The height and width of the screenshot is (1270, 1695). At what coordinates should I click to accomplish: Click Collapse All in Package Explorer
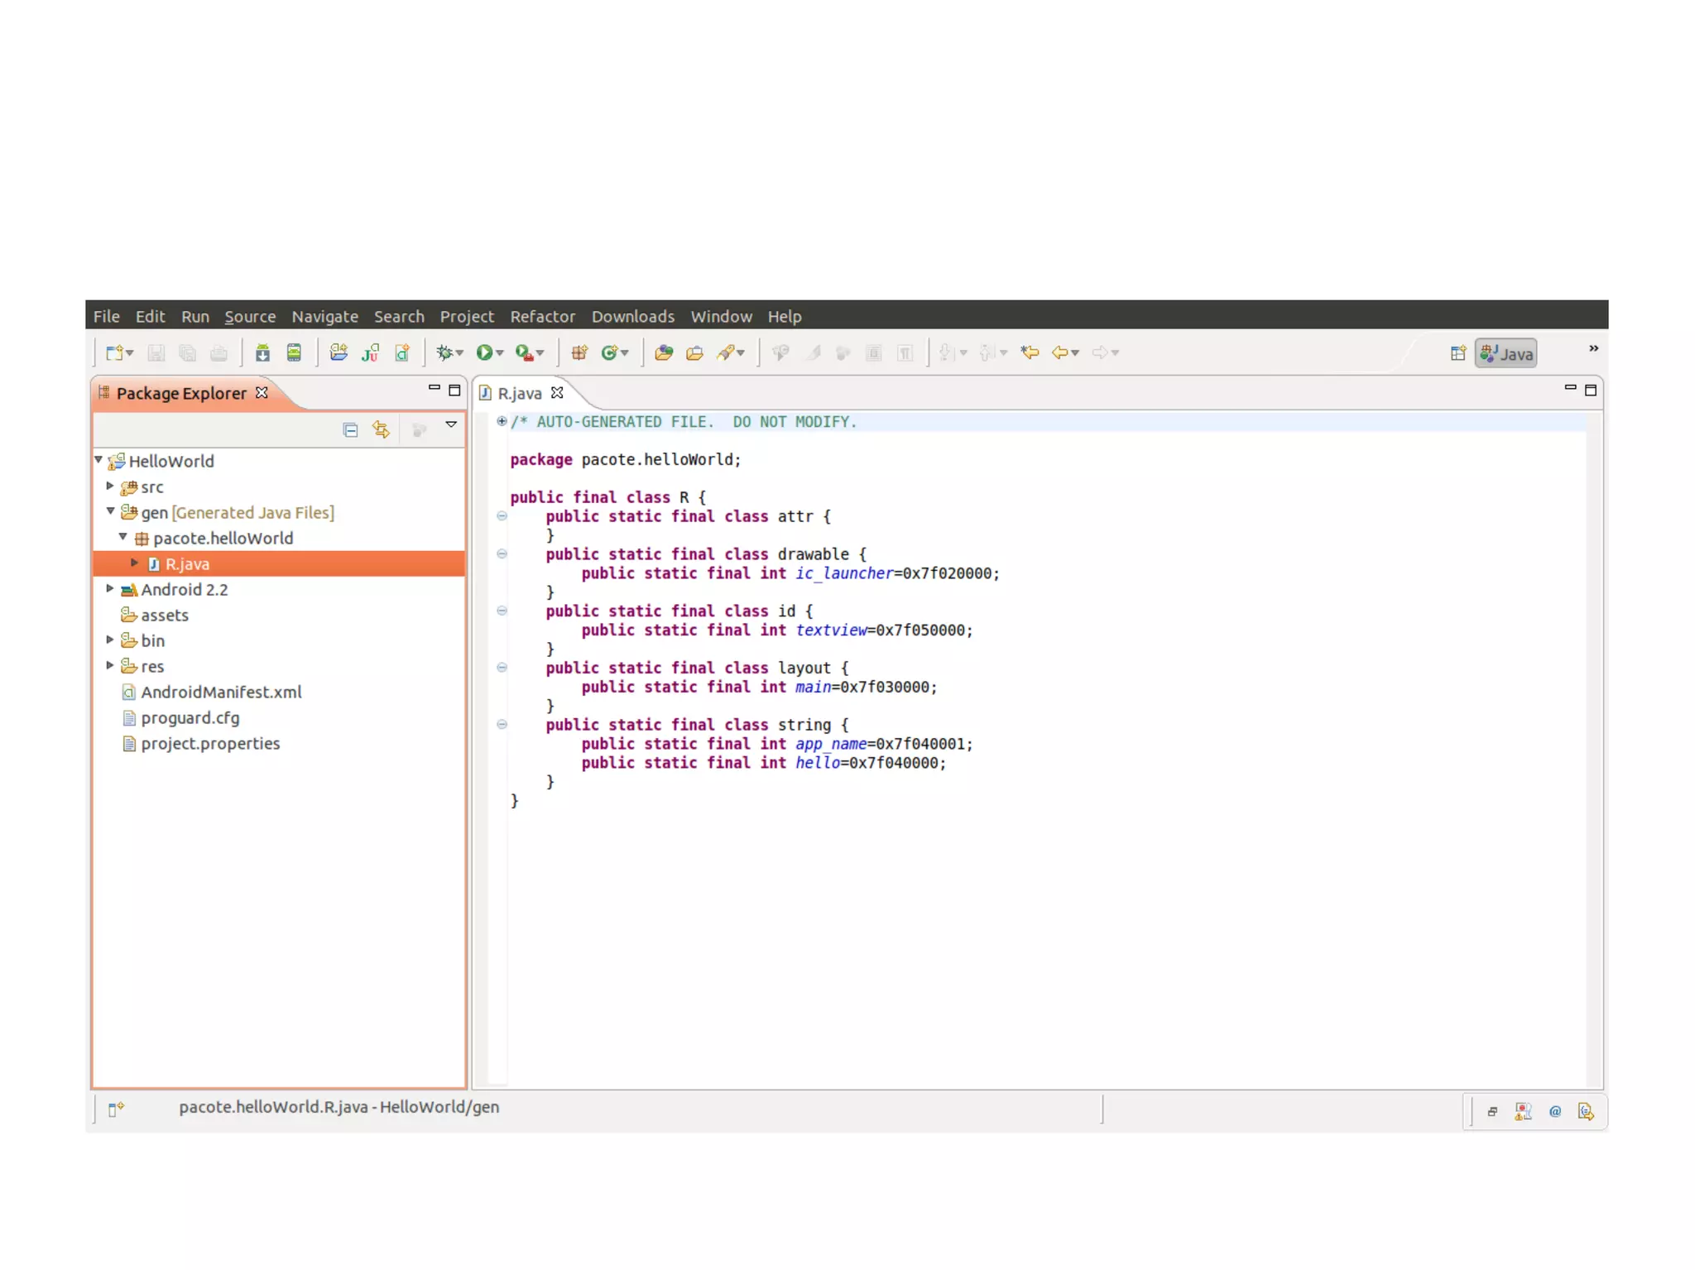click(350, 429)
